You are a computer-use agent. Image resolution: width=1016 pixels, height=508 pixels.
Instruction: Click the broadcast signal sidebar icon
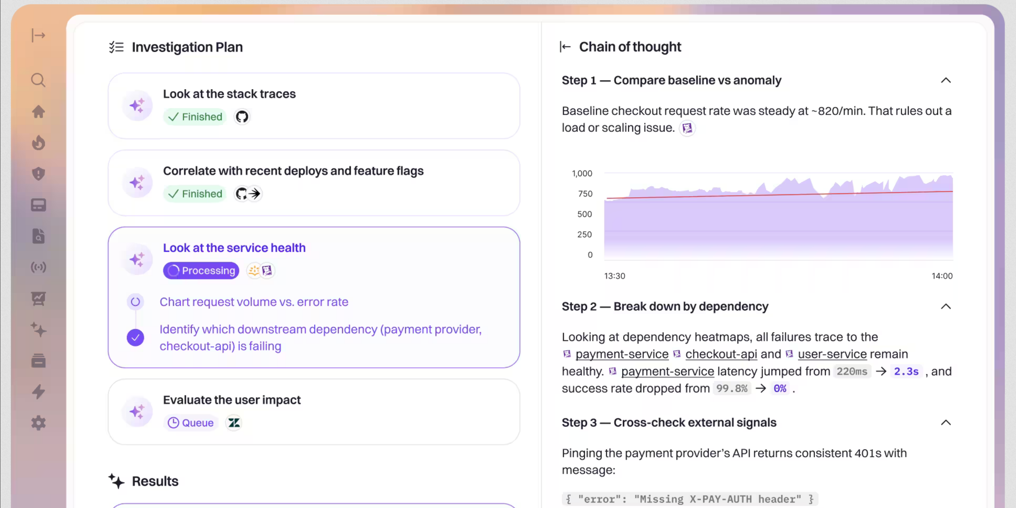coord(38,267)
